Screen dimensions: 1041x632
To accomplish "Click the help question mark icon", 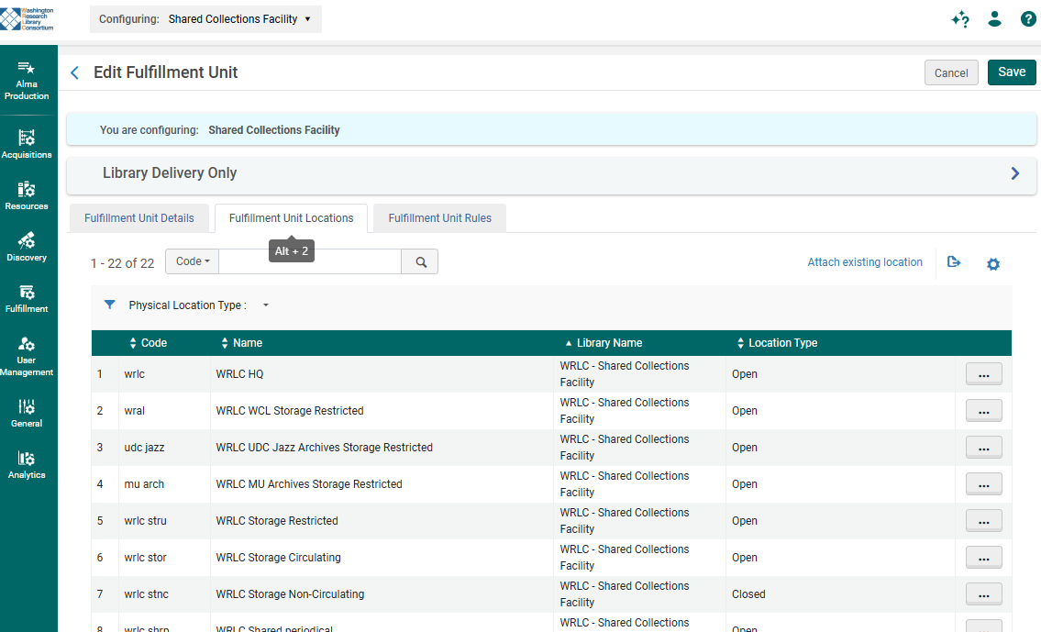I will pos(1028,19).
